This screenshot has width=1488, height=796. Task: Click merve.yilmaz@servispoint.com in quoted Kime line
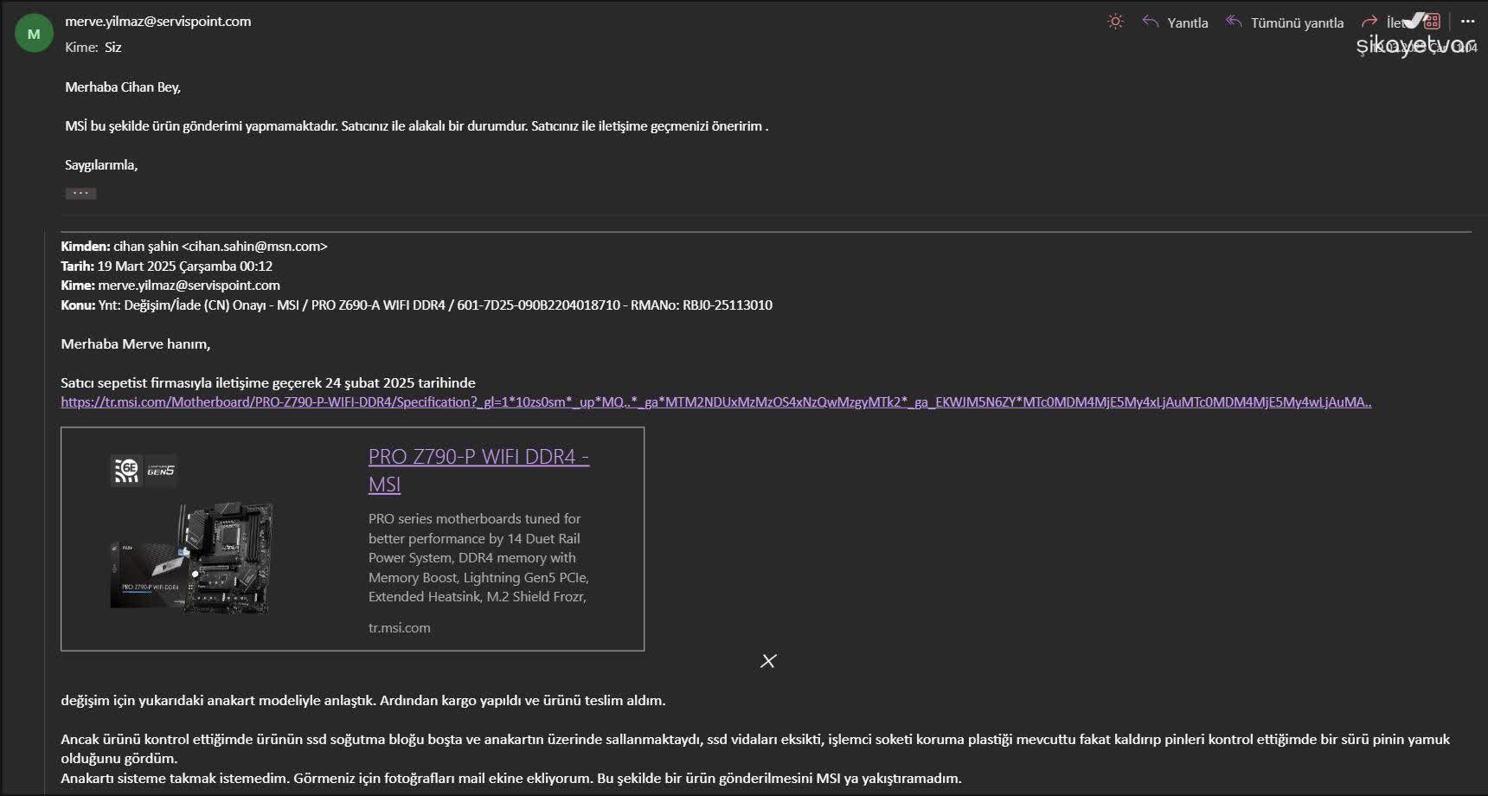[x=189, y=286]
